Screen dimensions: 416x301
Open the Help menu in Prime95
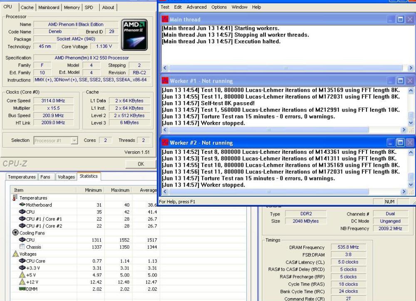256,7
